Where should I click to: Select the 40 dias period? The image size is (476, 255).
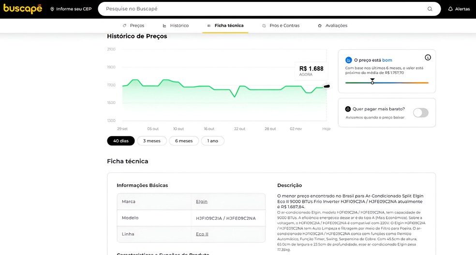121,141
